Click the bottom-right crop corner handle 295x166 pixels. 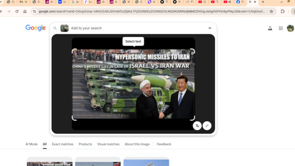[192, 118]
